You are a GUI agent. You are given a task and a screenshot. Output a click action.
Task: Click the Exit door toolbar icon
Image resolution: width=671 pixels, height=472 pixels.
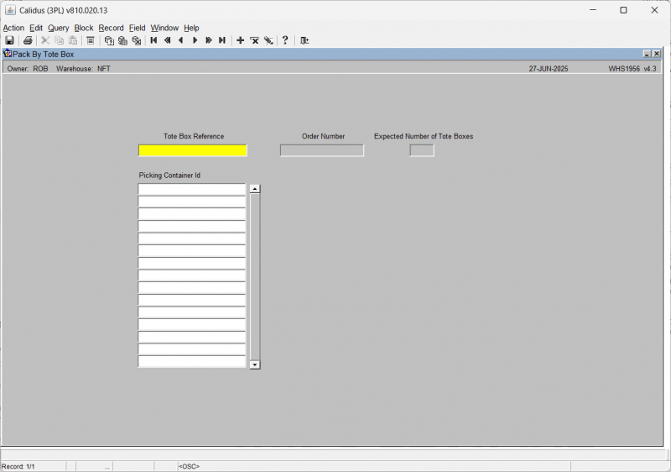(x=304, y=40)
